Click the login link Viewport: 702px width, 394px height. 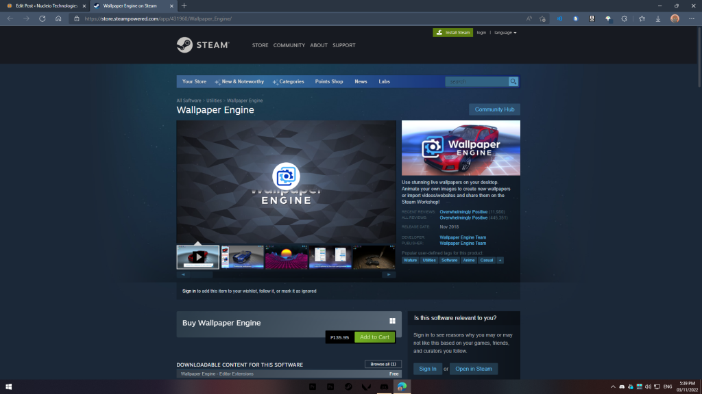point(481,33)
